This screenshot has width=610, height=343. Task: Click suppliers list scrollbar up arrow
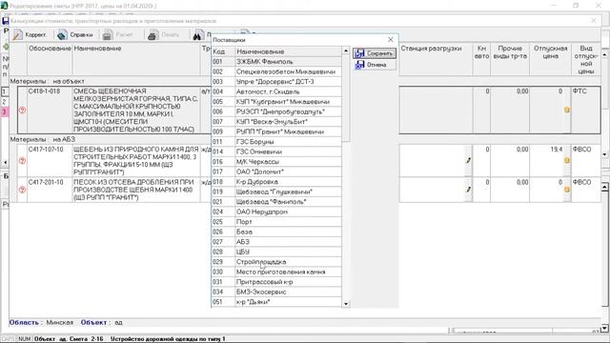tap(346, 50)
